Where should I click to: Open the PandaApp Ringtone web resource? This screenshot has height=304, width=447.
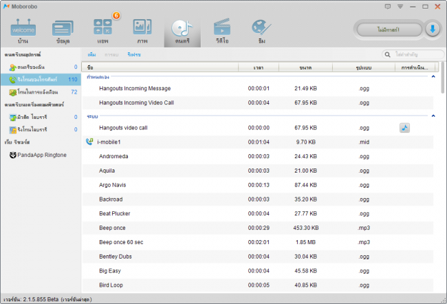(x=42, y=155)
